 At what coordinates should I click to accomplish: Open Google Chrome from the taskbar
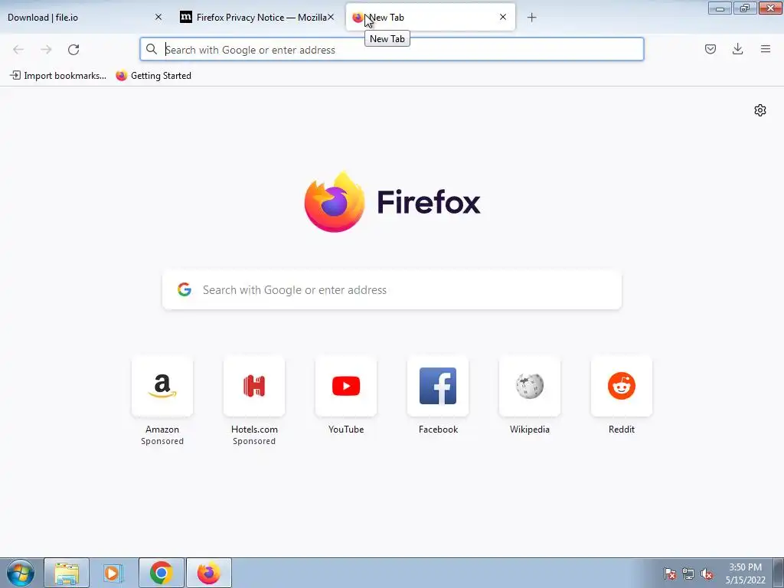point(161,573)
